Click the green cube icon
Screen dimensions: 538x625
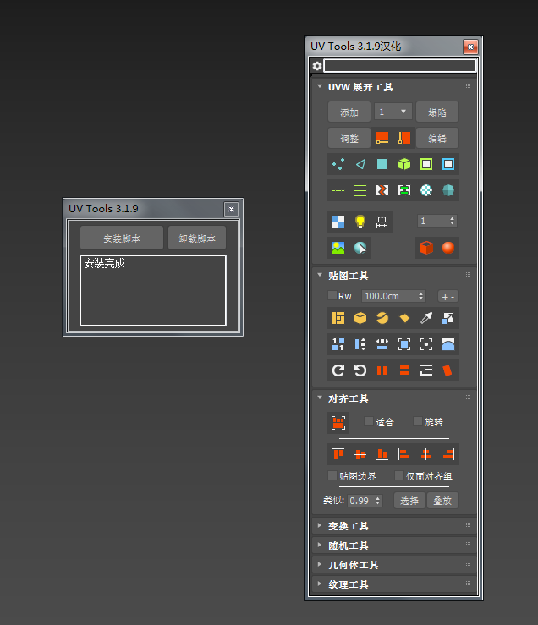tap(404, 164)
